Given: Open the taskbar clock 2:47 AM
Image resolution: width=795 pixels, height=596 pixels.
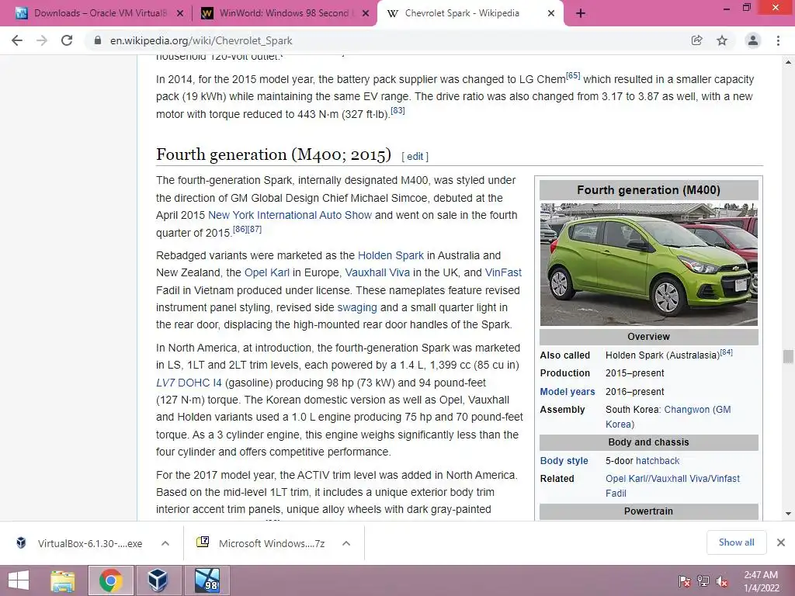Looking at the screenshot, I should (x=762, y=581).
